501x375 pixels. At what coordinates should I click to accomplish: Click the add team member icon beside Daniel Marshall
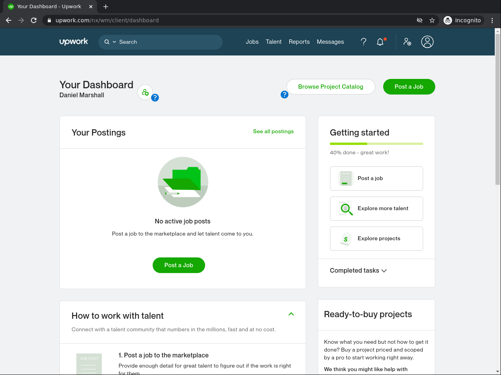tap(145, 92)
